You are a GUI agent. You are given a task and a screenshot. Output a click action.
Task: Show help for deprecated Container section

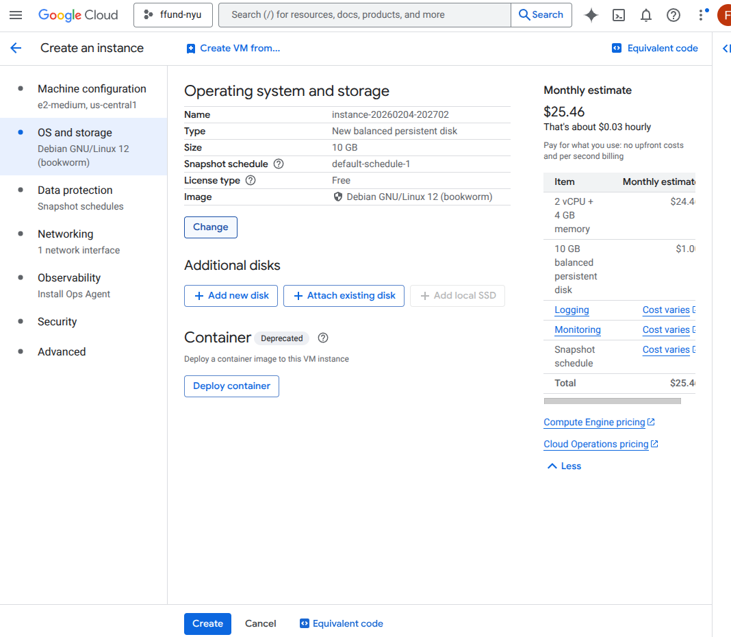coord(324,338)
